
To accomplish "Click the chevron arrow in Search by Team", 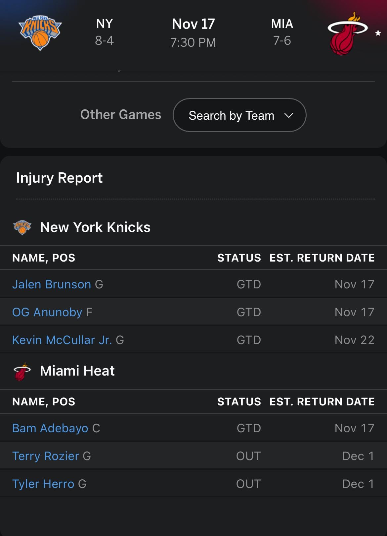I will pos(289,115).
